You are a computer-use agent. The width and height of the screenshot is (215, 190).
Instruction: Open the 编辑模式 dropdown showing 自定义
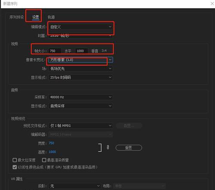pos(81,27)
